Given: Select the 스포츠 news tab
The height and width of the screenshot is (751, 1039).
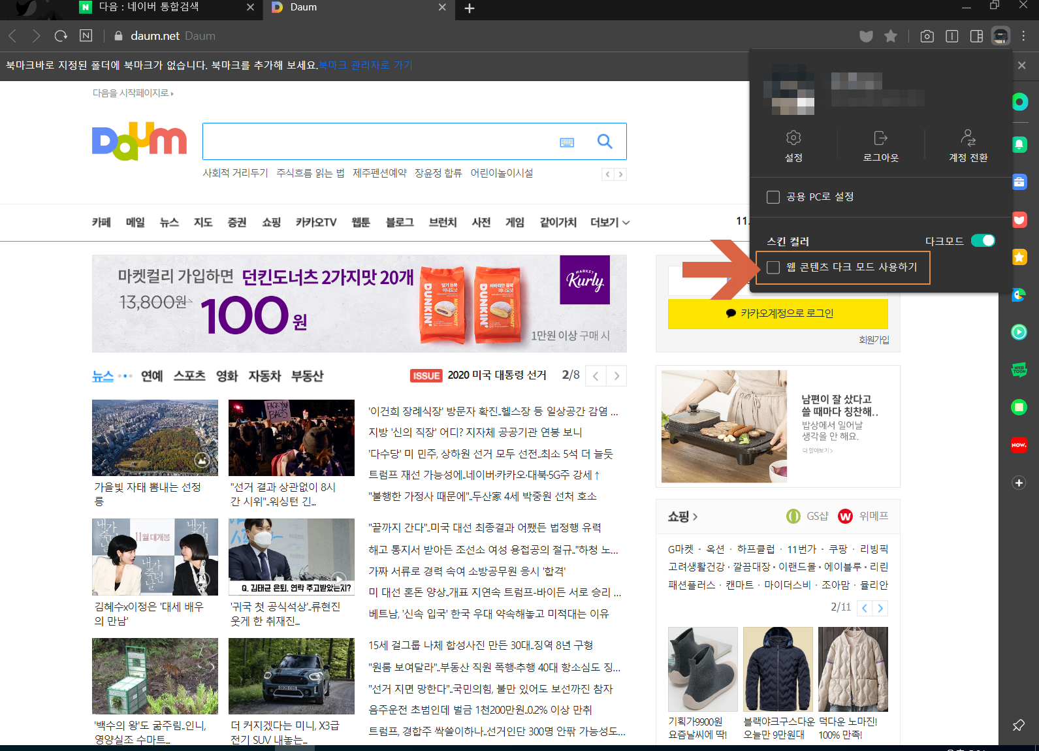Looking at the screenshot, I should click(x=189, y=376).
